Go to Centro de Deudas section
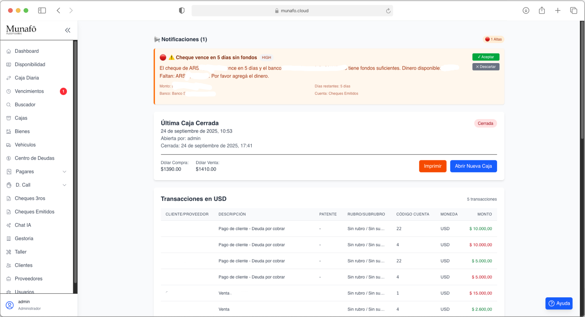 [34, 158]
